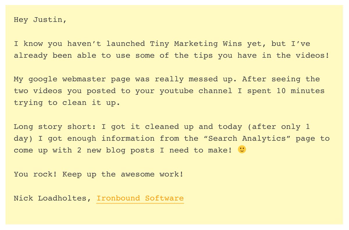349x230 pixels.
Task: Click the "Hey Justin," greeting line
Action: pos(40,20)
